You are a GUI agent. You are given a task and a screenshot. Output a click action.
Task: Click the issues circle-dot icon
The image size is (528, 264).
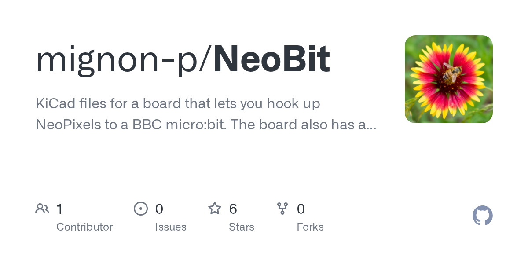140,209
